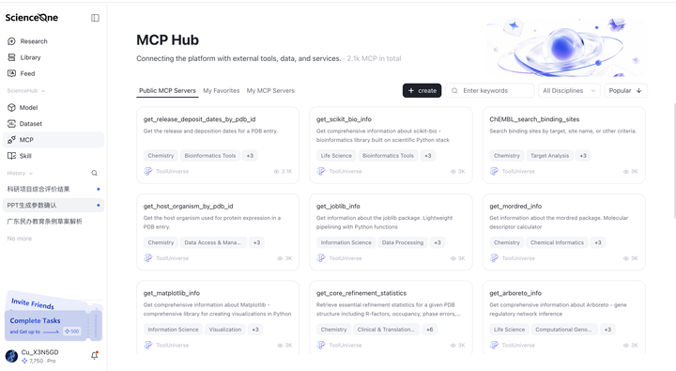Screen dimensions: 676x371
Task: Expand +6 tags on get_core_refinement_statistics card
Action: pyautogui.click(x=429, y=330)
